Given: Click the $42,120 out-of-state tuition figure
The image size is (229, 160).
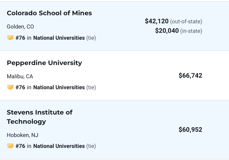Looking at the screenshot, I should pyautogui.click(x=157, y=21).
